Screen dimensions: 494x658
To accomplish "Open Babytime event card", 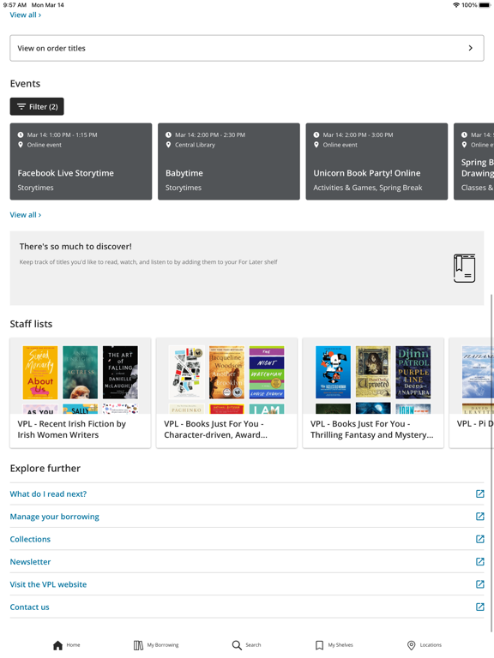I will click(229, 162).
